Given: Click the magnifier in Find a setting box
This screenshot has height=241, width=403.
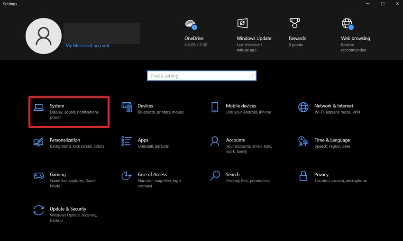Looking at the screenshot, I should (252, 75).
